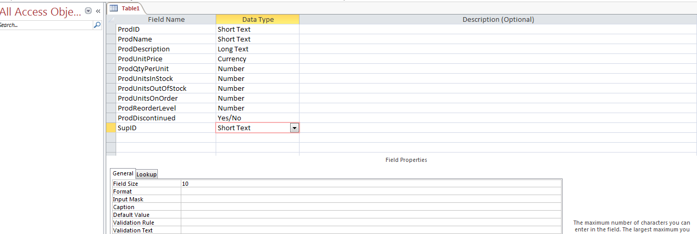697x234 pixels.
Task: Click the Data Type column header
Action: [257, 20]
